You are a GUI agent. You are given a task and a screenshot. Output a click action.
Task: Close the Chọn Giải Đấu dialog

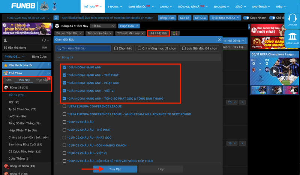[219, 40]
